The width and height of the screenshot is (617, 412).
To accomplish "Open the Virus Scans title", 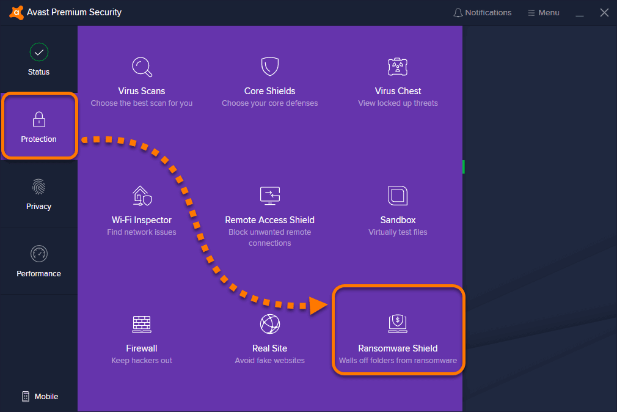I will pos(142,91).
